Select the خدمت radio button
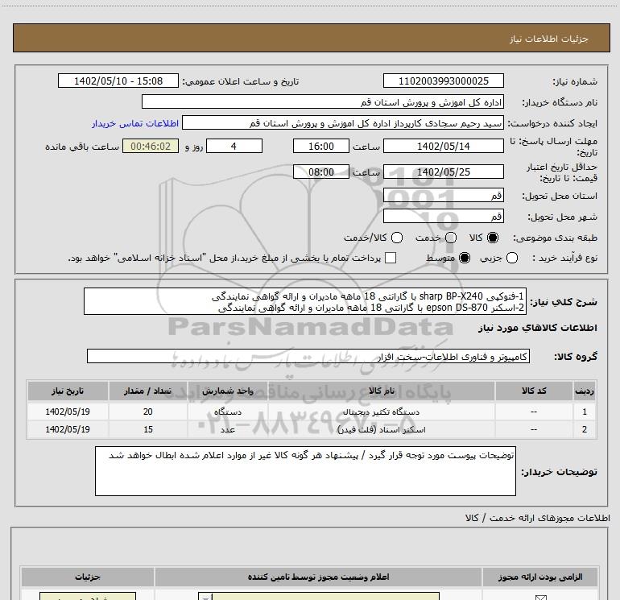The image size is (620, 600). click(x=451, y=238)
